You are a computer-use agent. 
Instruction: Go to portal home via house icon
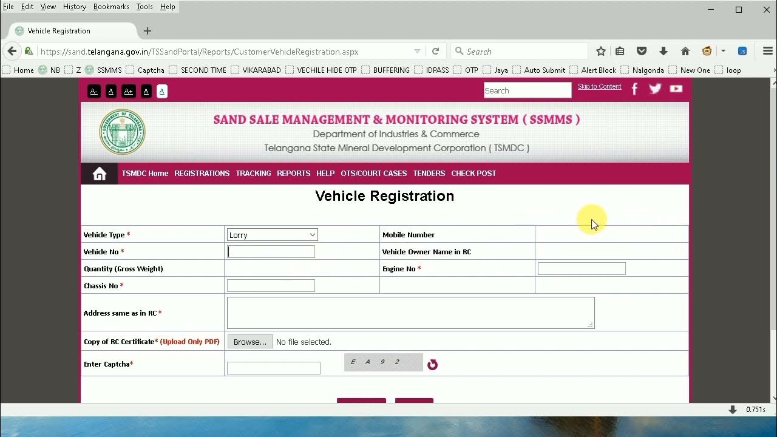click(x=100, y=174)
